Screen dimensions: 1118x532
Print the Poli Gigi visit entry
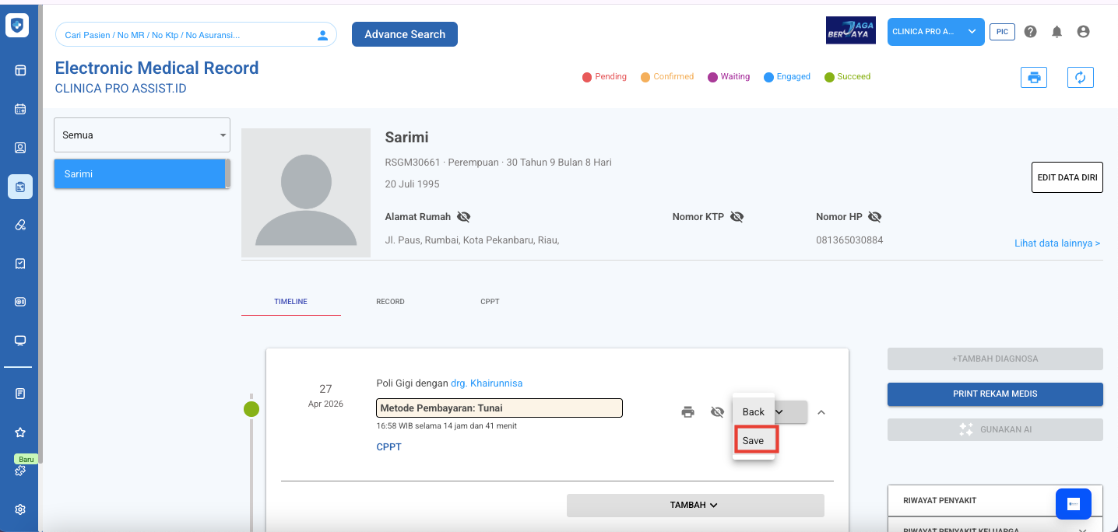tap(687, 412)
